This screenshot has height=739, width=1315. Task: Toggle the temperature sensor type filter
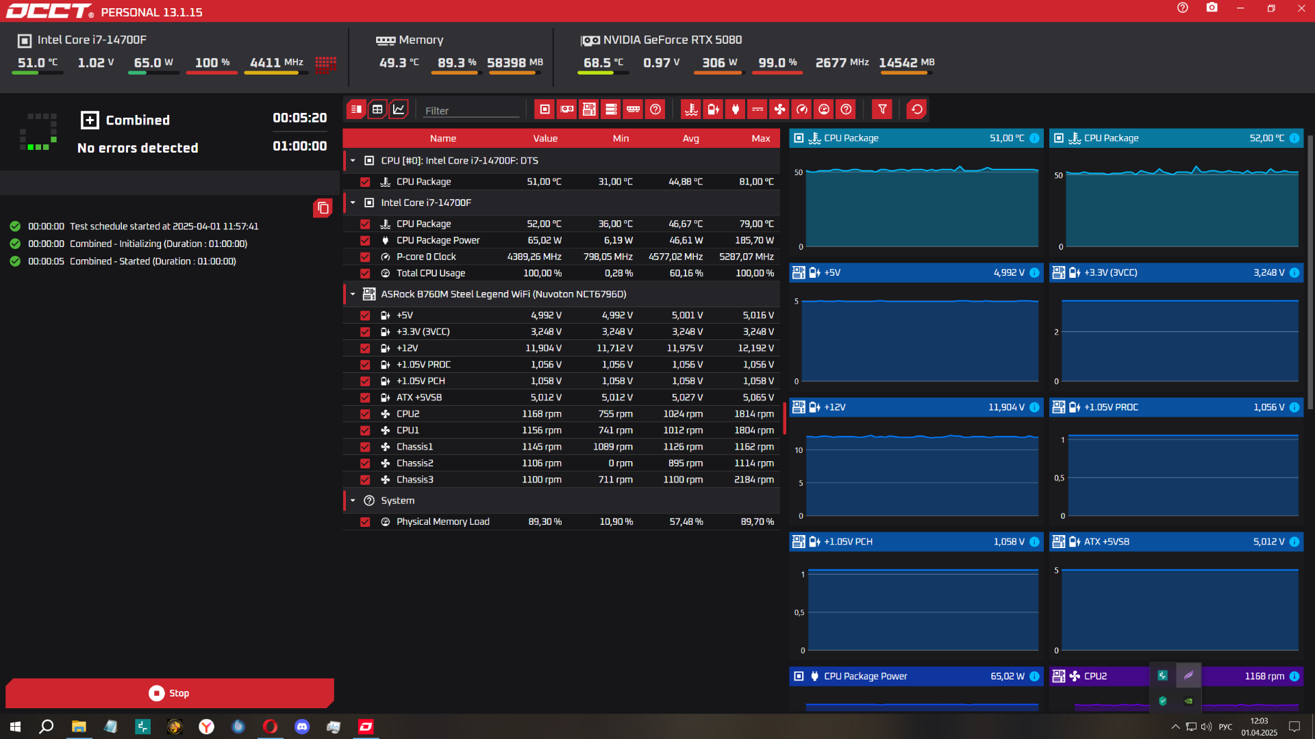pyautogui.click(x=691, y=109)
